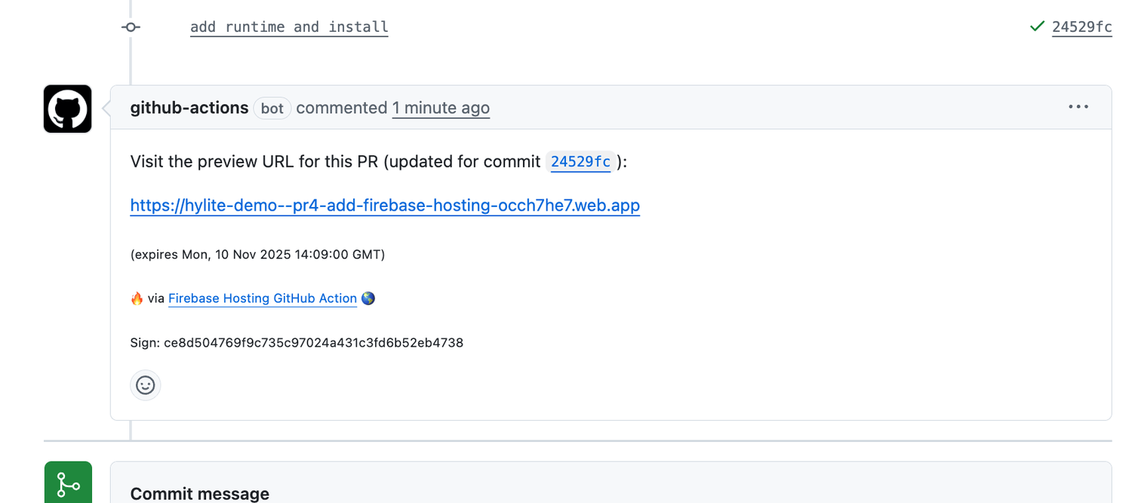Select the expiration date text in the comment
Image resolution: width=1132 pixels, height=503 pixels.
click(257, 255)
